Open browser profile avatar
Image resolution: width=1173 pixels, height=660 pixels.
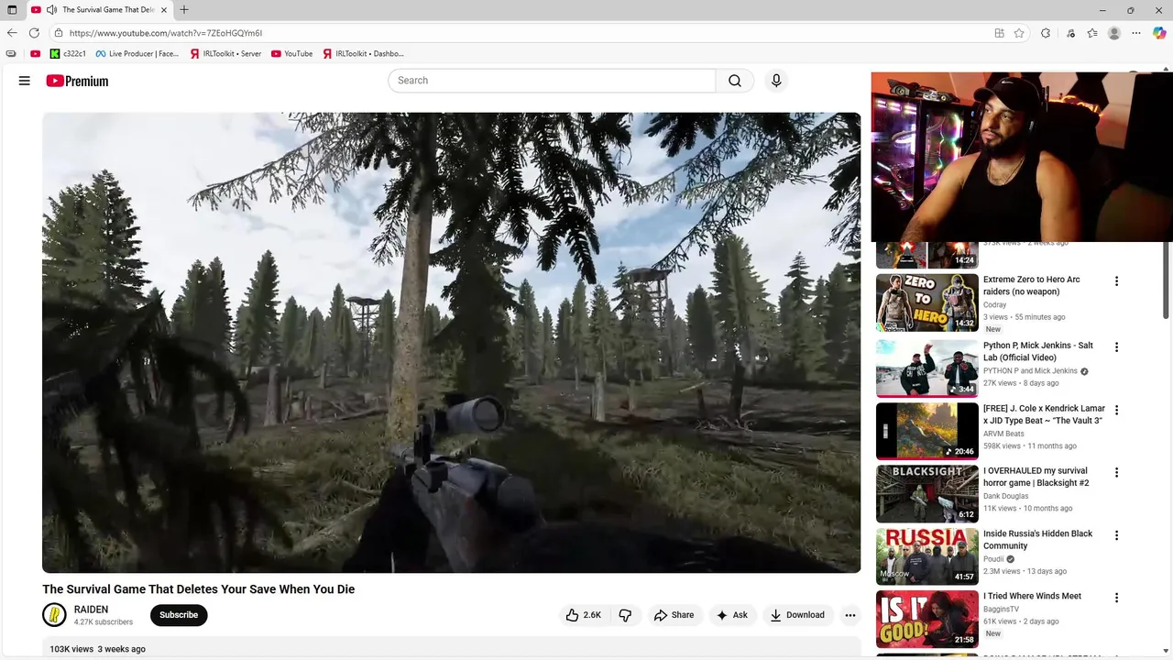(x=1114, y=33)
